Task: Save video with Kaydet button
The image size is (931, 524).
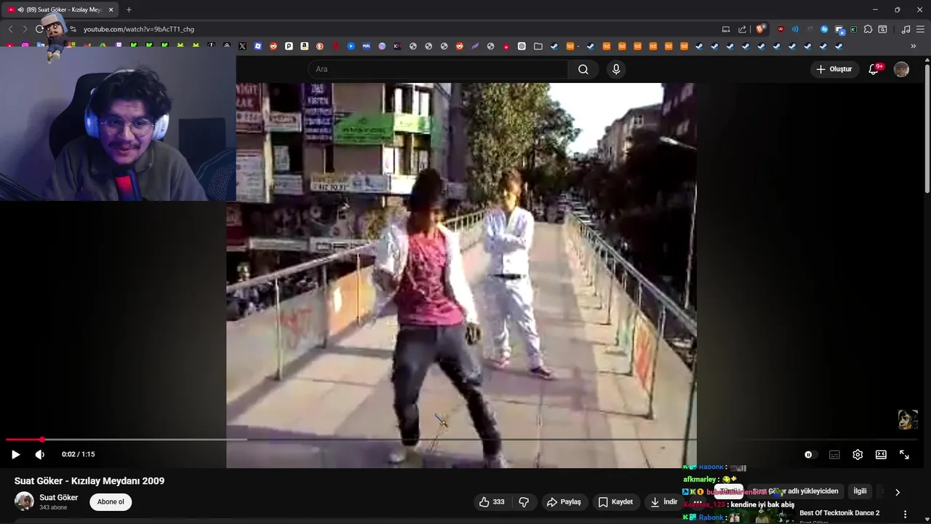Action: (615, 501)
